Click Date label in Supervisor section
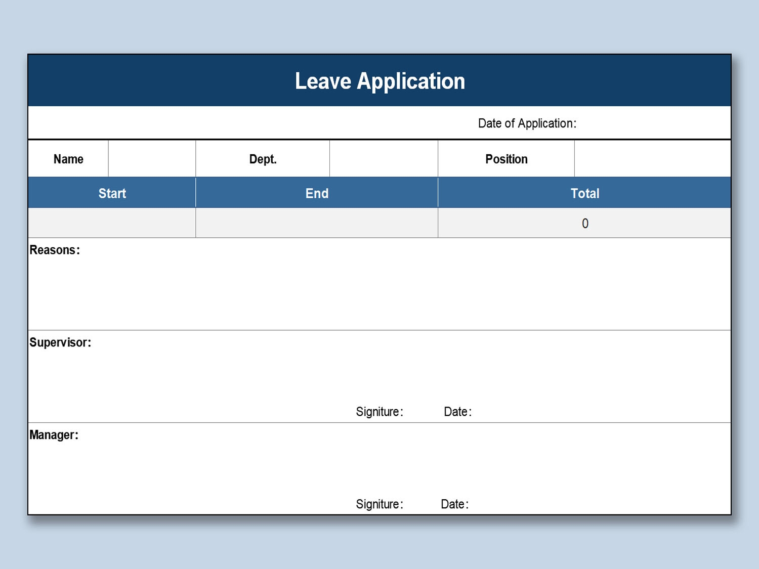Viewport: 759px width, 569px height. [x=457, y=412]
